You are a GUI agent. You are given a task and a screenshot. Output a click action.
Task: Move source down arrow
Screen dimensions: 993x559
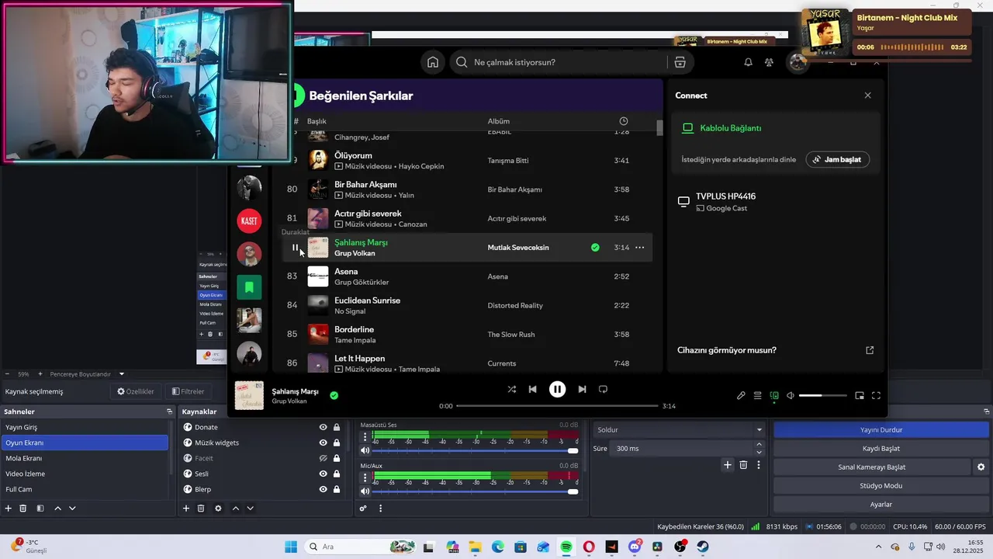click(250, 509)
